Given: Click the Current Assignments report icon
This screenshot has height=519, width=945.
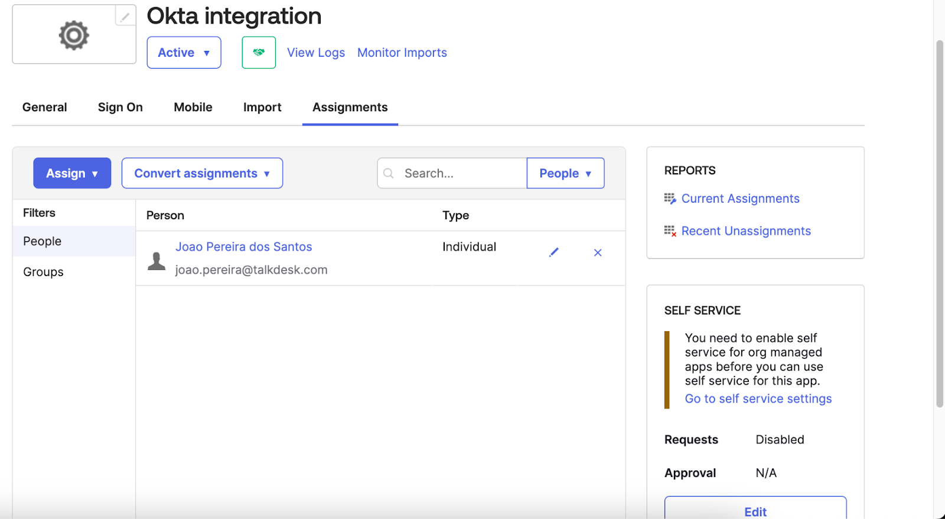Looking at the screenshot, I should tap(670, 199).
